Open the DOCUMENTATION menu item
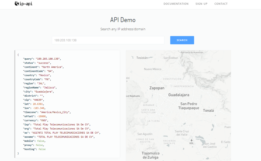This screenshot has width=261, height=161. (x=176, y=4)
